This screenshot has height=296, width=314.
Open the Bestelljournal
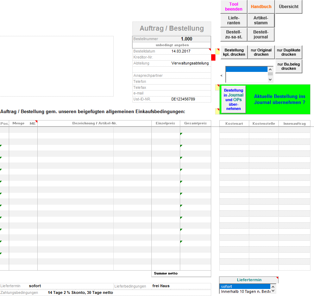pos(261,35)
